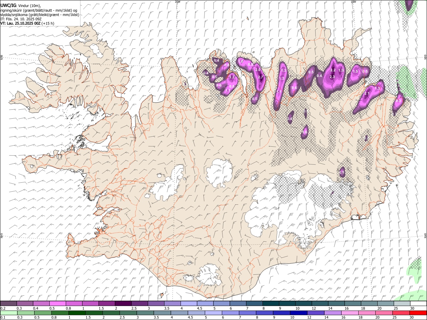This screenshot has height=320, width=427.
Task: Pick the light green 0.3 swatch in the rain scale
Action: click(26, 313)
